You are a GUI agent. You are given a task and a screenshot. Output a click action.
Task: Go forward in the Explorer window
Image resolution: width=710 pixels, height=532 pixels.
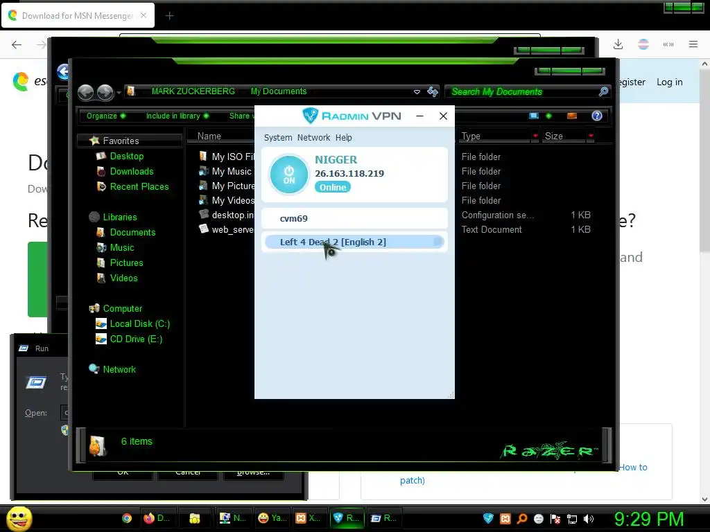coord(105,92)
